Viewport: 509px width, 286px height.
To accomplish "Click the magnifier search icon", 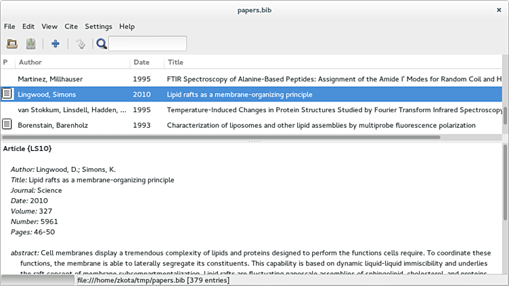I will tap(102, 44).
